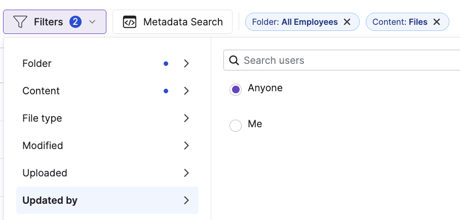The image size is (460, 220).
Task: Select the Me radio option
Action: [x=235, y=126]
